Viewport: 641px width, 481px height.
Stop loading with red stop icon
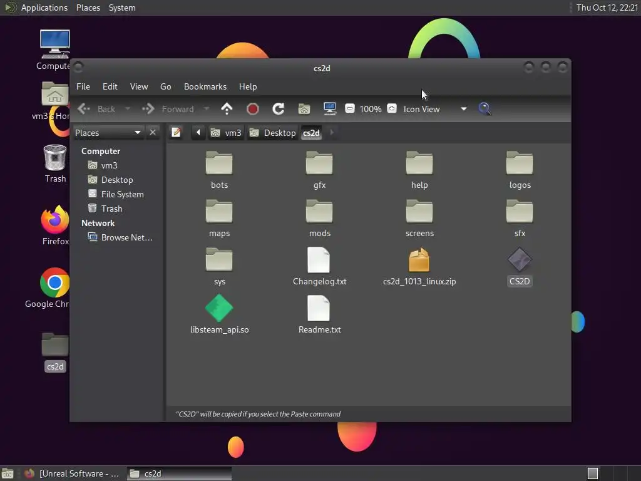click(253, 109)
